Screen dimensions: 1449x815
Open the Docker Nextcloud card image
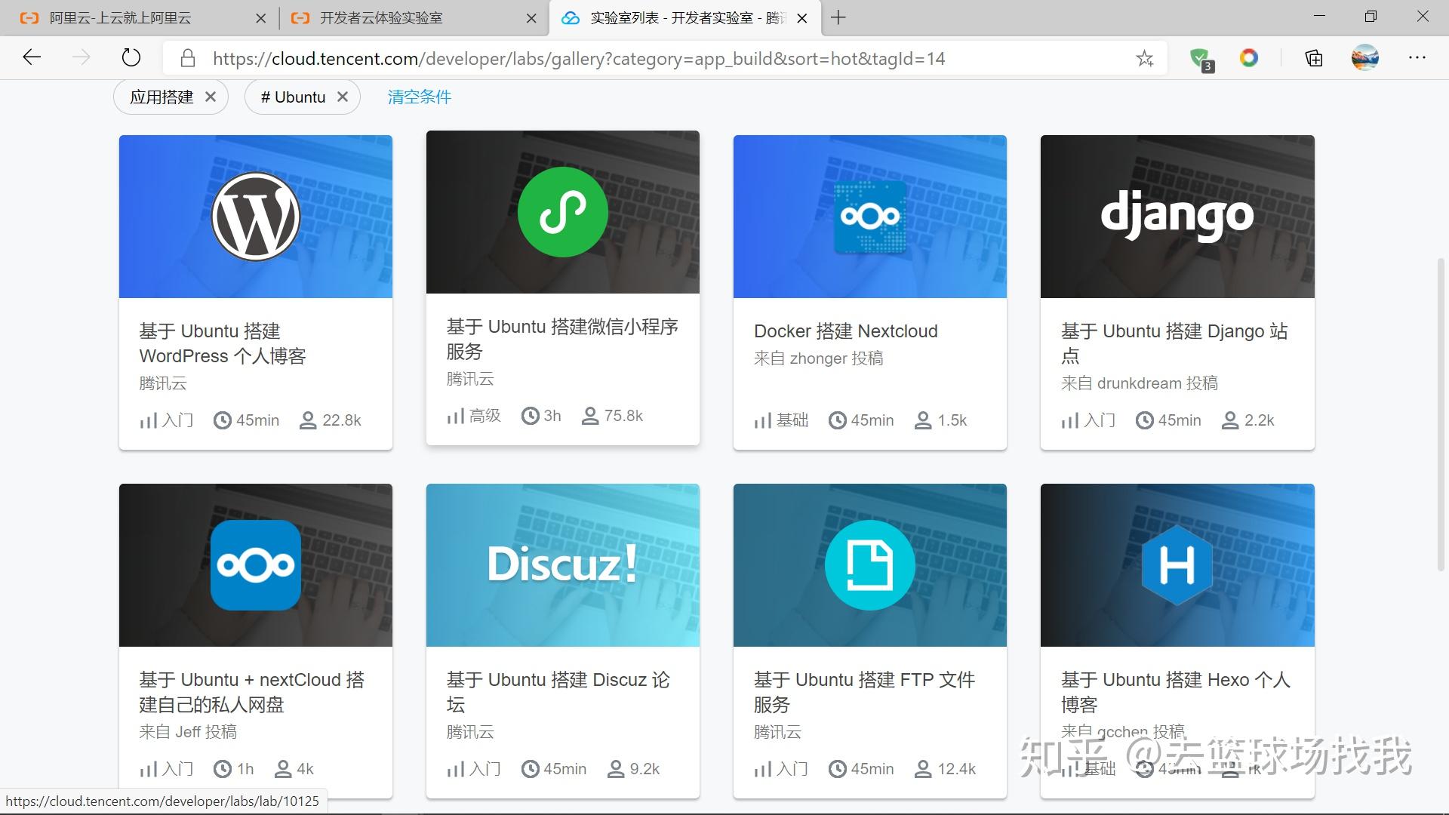click(870, 217)
